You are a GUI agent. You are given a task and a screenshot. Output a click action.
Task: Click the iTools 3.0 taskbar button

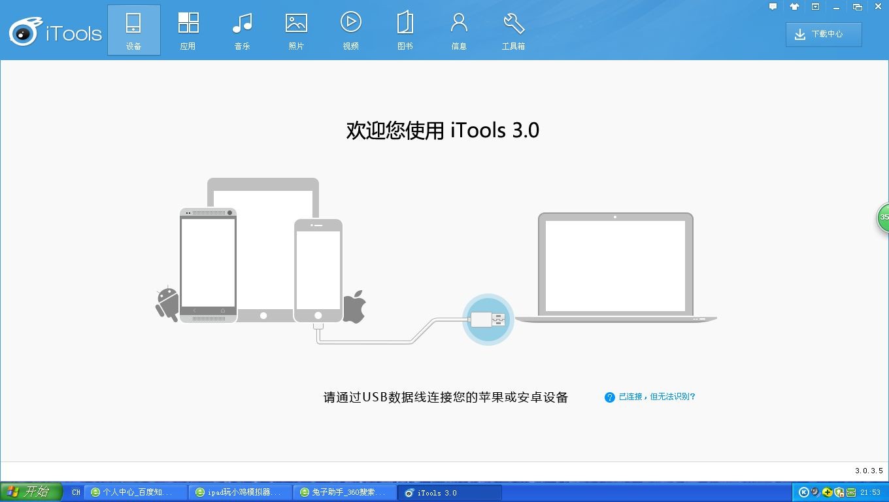[x=450, y=492]
